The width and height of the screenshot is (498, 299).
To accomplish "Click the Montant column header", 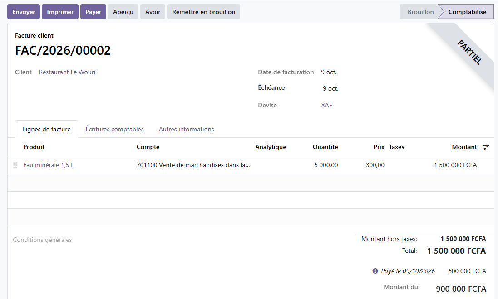I will [x=464, y=147].
